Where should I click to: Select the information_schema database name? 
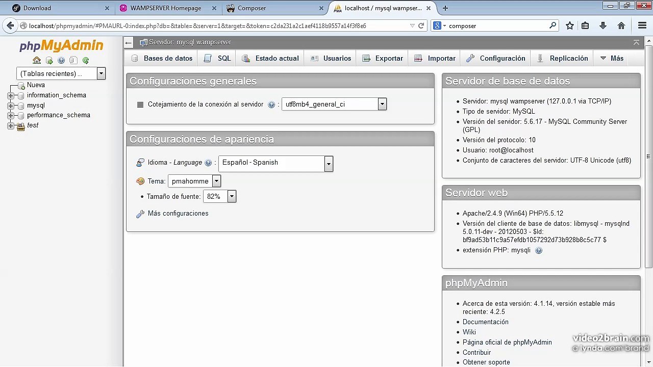(x=57, y=95)
